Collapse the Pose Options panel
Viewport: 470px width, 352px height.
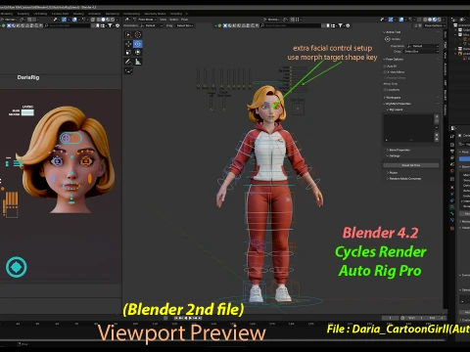click(x=394, y=60)
